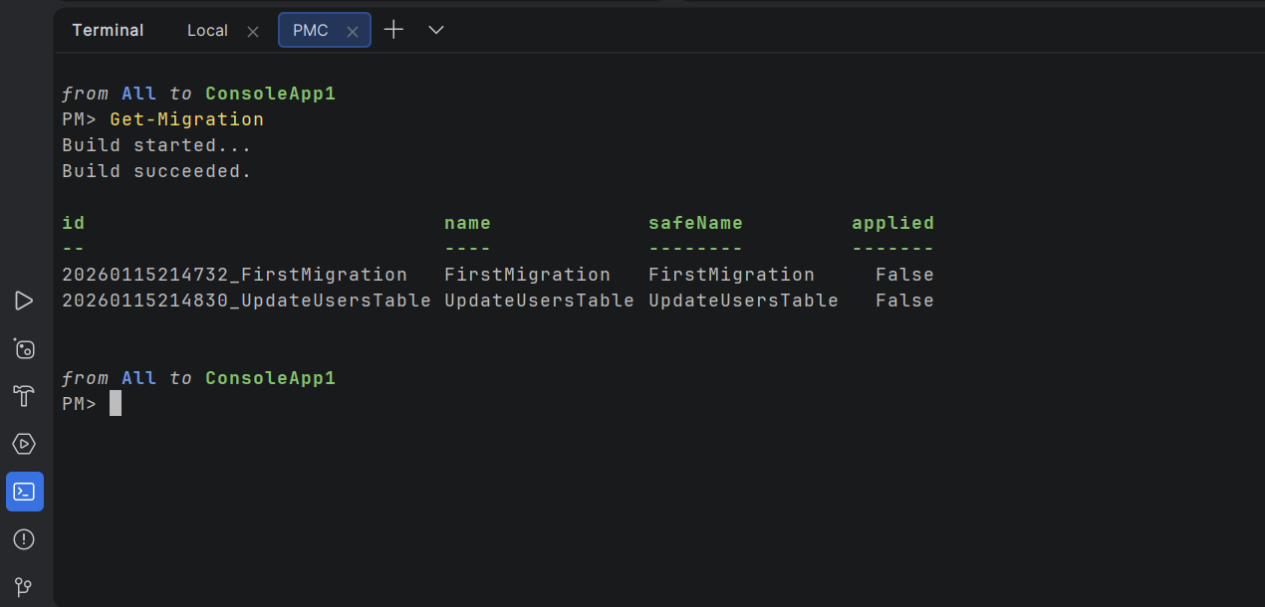
Task: Toggle the Terminal tool window icon
Action: click(24, 492)
